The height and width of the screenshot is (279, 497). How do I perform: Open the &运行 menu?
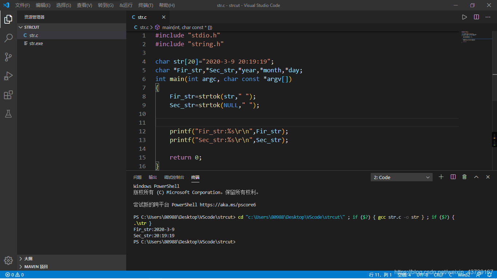pyautogui.click(x=126, y=5)
